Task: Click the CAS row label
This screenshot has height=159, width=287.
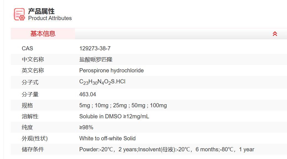Action: click(x=27, y=48)
